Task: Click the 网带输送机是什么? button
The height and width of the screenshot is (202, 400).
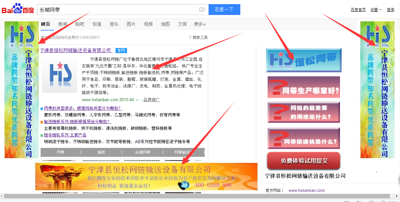Action: coord(304,138)
